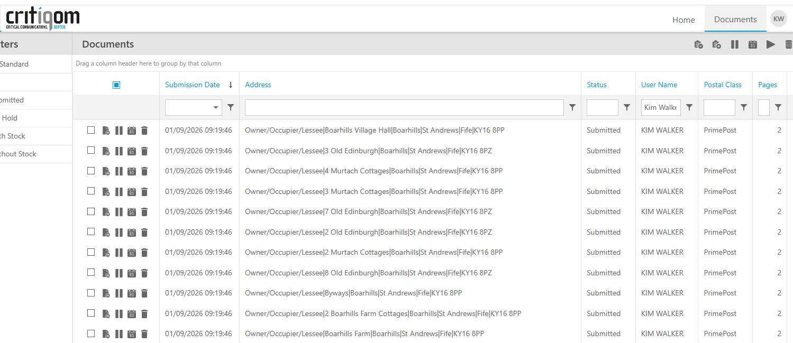
Task: Click the clipboard-plus icon in the Documents toolbar
Action: tap(717, 44)
